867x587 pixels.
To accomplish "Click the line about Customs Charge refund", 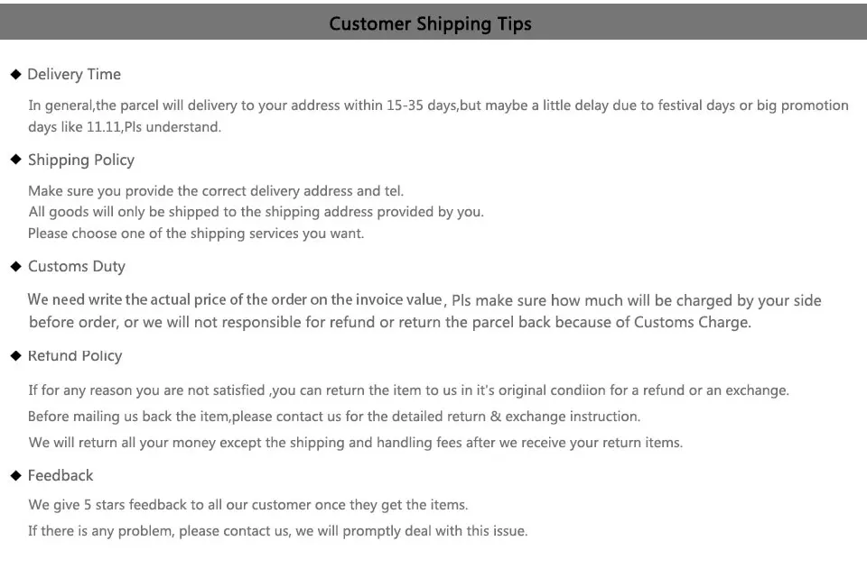I will click(390, 323).
